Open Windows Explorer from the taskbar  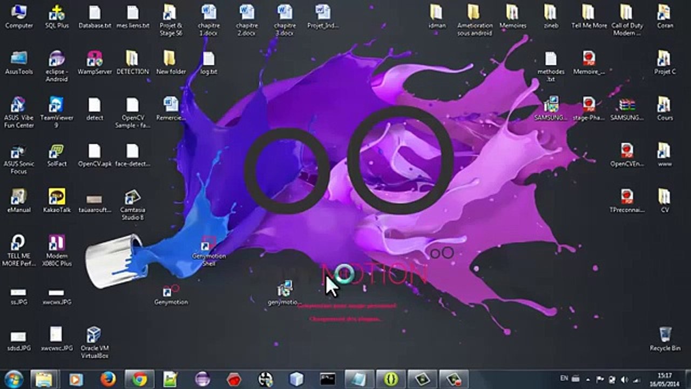(44, 379)
